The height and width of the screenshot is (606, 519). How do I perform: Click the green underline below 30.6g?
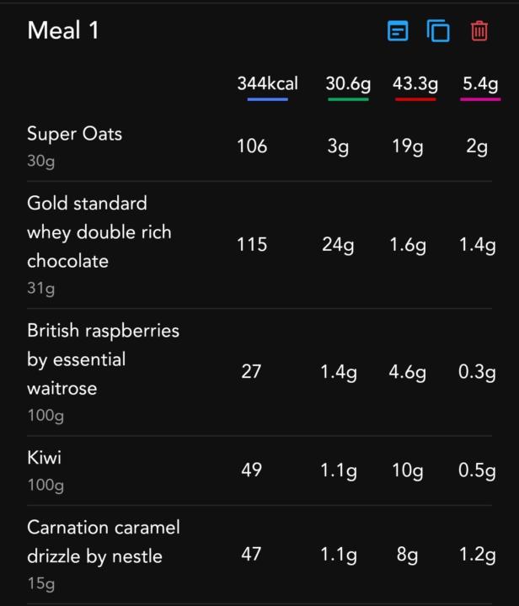click(x=348, y=99)
